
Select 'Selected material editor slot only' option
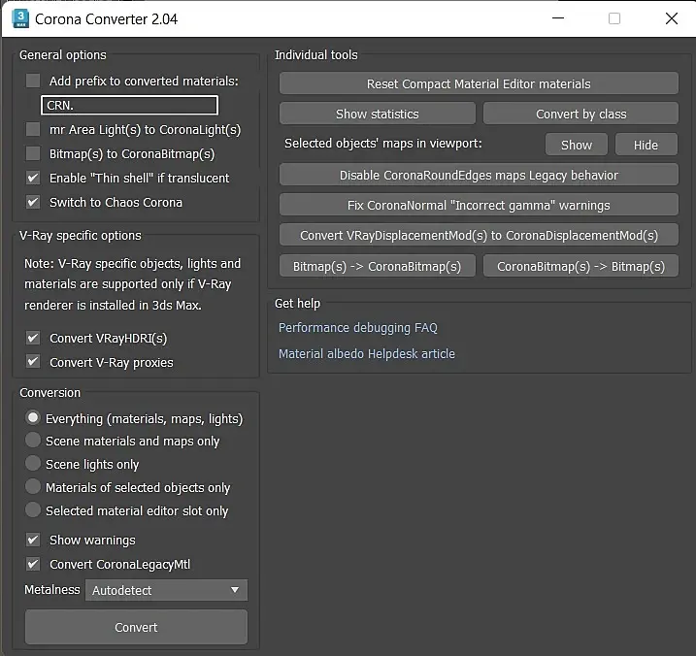tap(34, 510)
